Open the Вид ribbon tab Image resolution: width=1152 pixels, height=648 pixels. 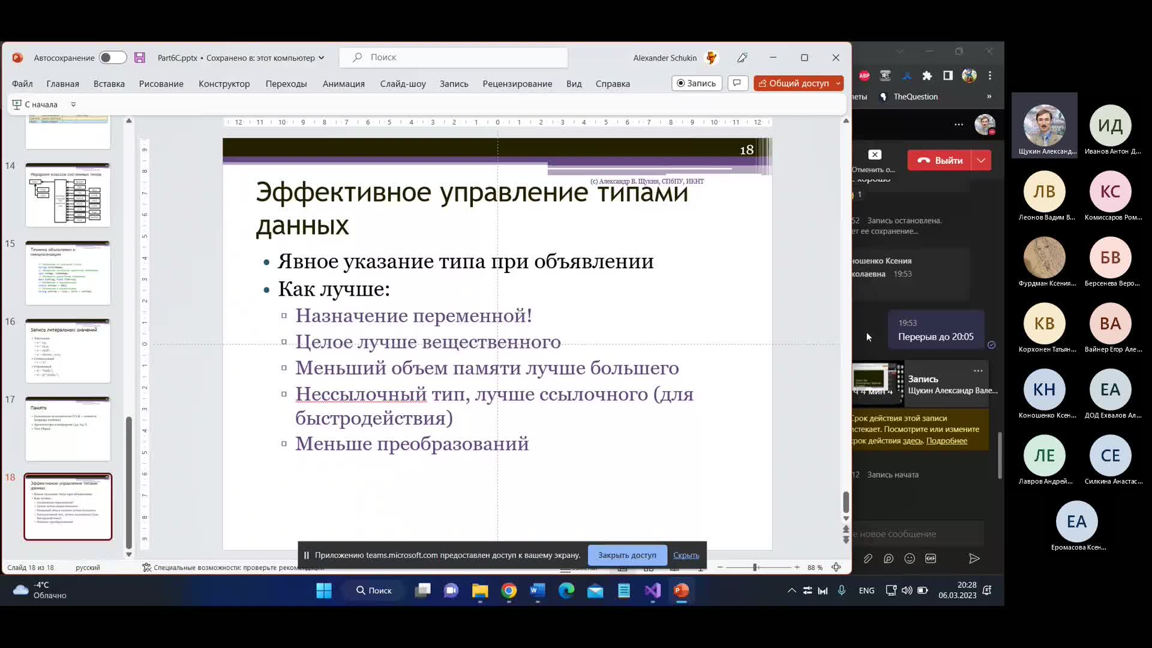[x=574, y=83]
